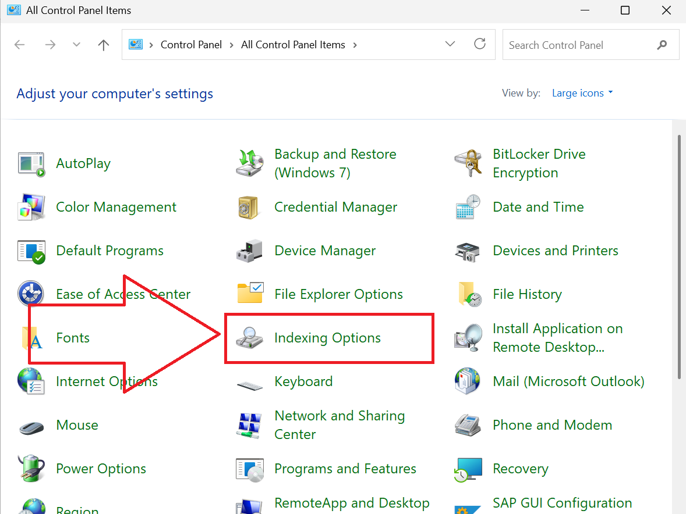Open SAP GUI Configuration link

pyautogui.click(x=562, y=503)
